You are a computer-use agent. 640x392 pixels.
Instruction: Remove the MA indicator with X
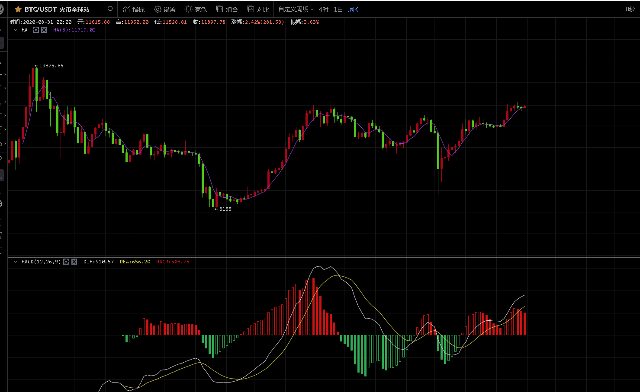(44, 30)
